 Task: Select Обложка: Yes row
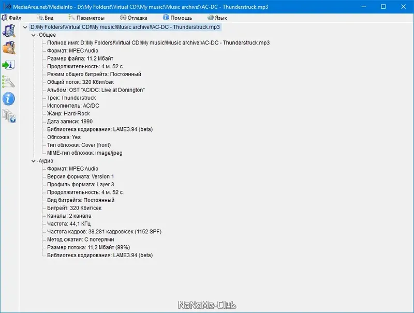tap(64, 137)
